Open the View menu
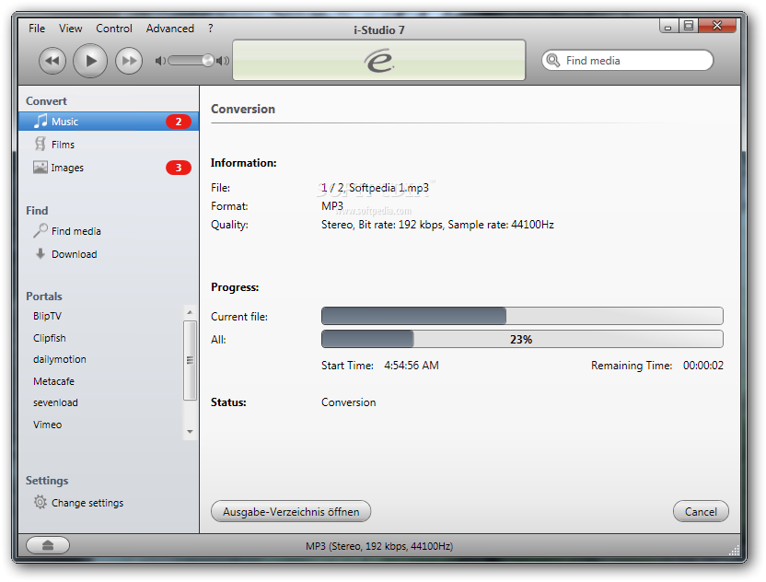Screen dimensions: 766x582 71,29
